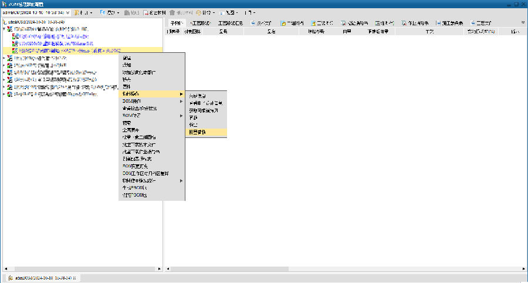Click the app icon in the title bar
Image resolution: width=528 pixels, height=283 pixels.
coord(4,4)
